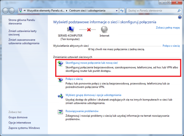Open Zmień ustawienia karty sieciowej
Image resolution: width=184 pixels, height=136 pixels.
pos(22,33)
